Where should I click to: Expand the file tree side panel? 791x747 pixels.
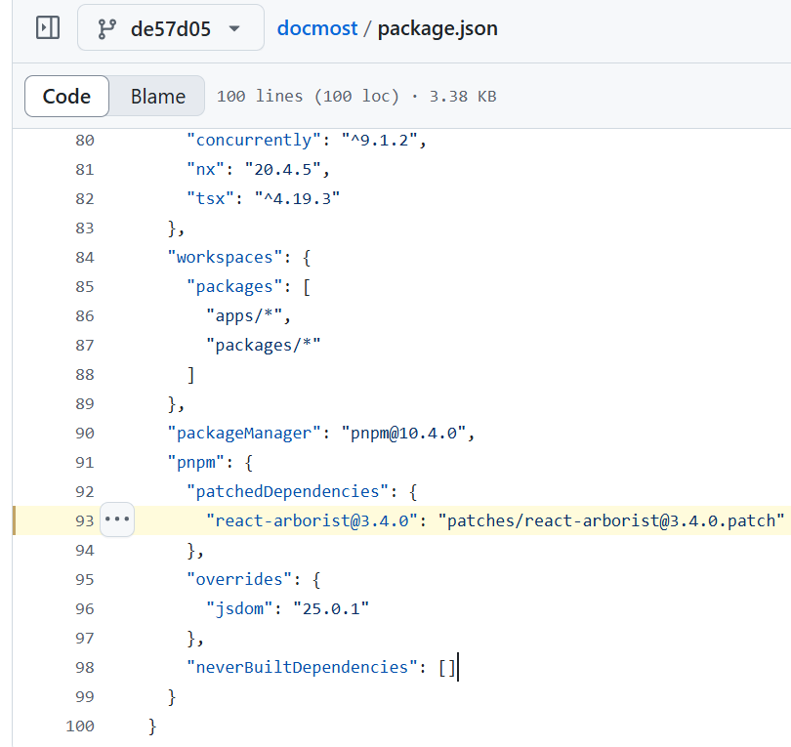click(48, 27)
